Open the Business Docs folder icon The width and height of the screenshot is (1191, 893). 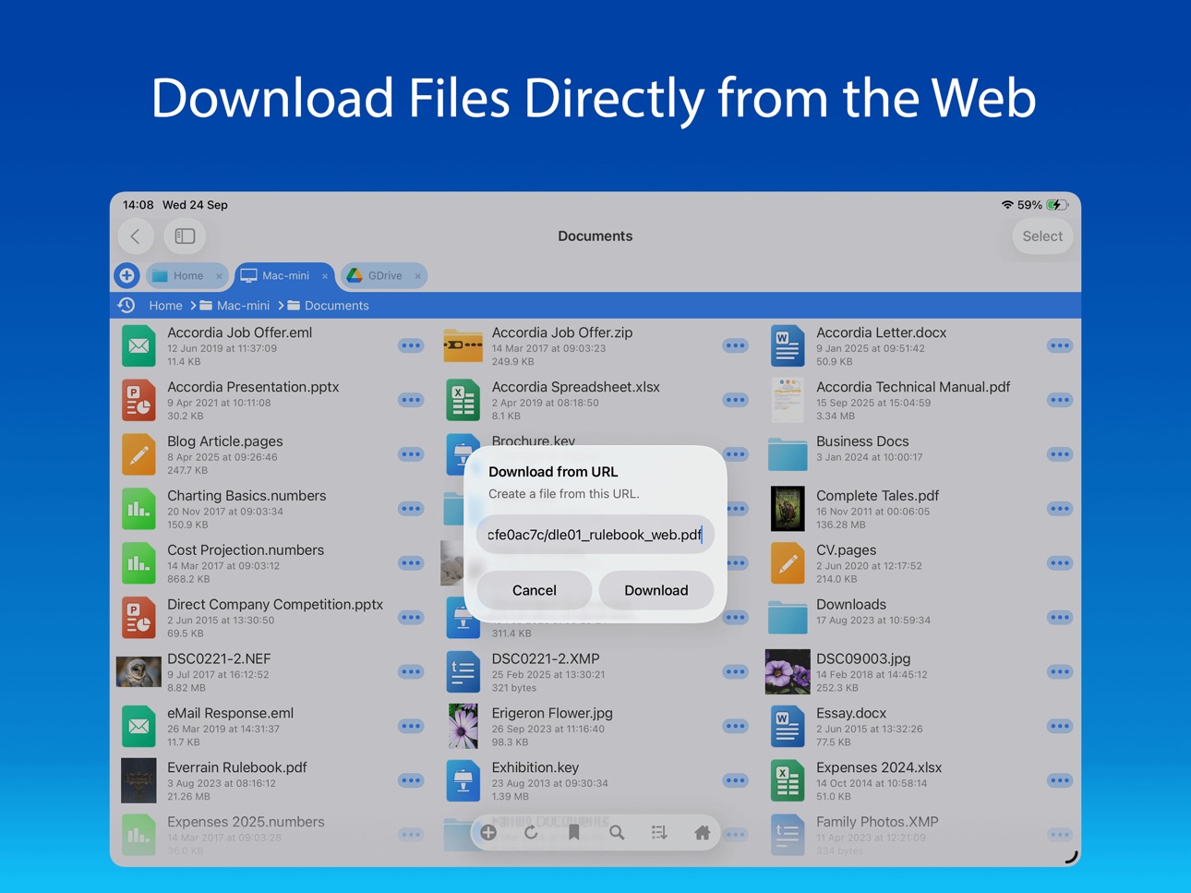(787, 454)
